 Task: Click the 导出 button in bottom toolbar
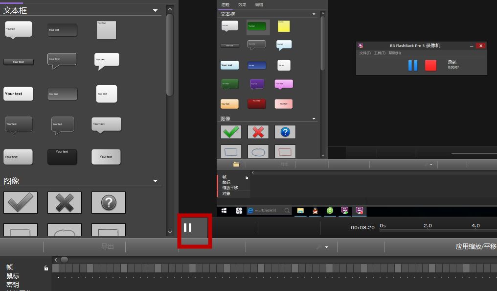tap(108, 246)
